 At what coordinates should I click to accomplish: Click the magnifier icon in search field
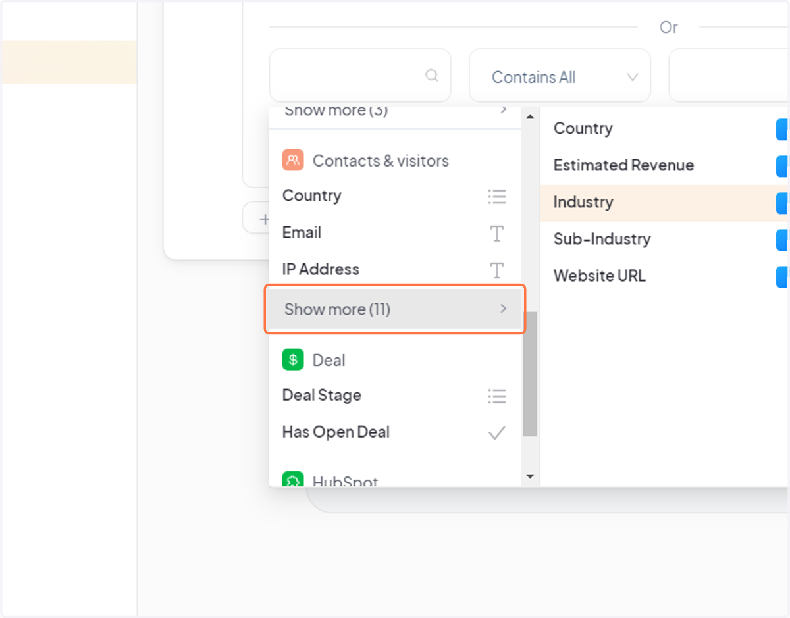click(432, 76)
